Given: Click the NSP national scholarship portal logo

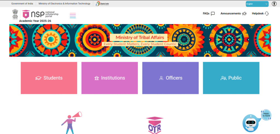Looking at the screenshot, I should [x=40, y=14].
